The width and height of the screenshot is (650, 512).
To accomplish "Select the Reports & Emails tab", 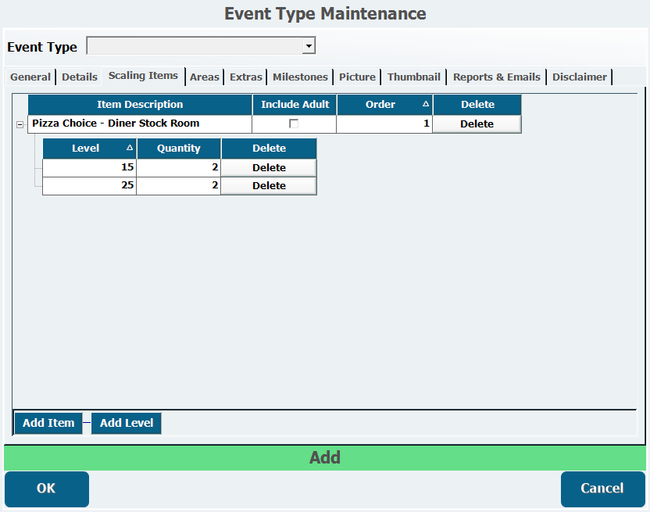I will coord(496,77).
